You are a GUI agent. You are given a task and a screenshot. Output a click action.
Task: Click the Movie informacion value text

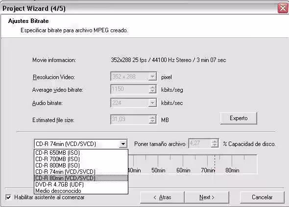pyautogui.click(x=169, y=60)
